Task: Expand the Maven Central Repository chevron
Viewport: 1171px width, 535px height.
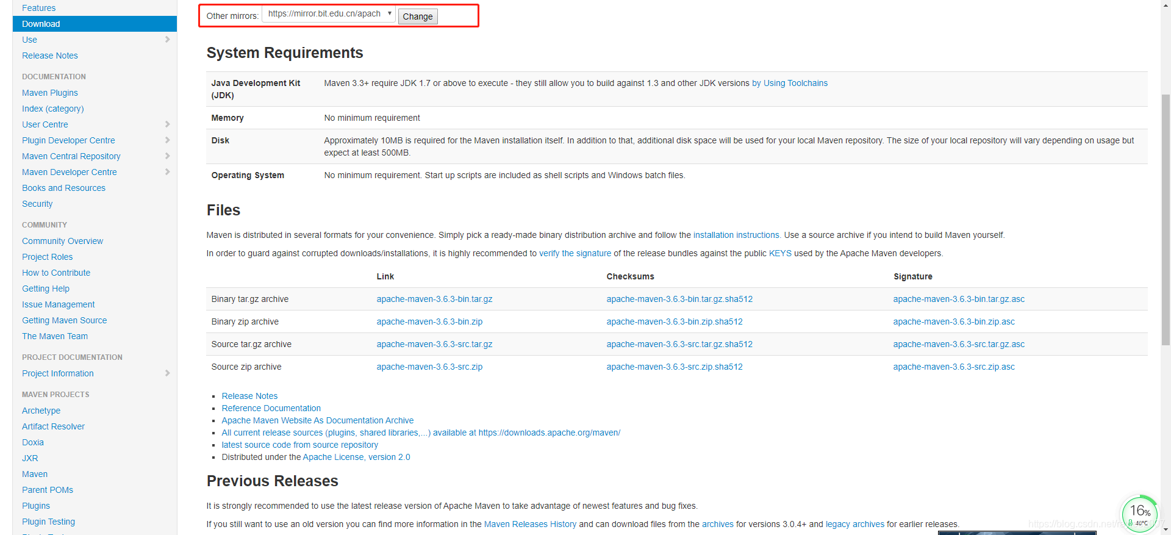Action: (x=167, y=156)
